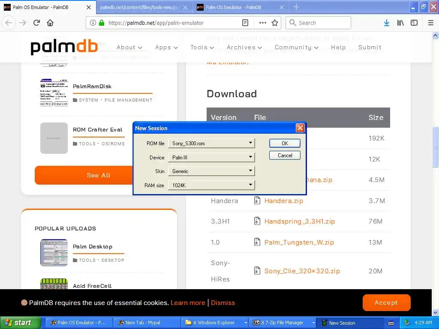Click the ROM Crafter Eval placeholder thumbnail
Image resolution: width=439 pixels, height=329 pixels.
click(54, 138)
